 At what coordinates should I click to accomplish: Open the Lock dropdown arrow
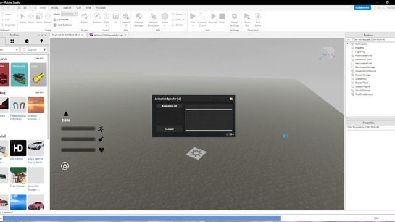click(183, 19)
